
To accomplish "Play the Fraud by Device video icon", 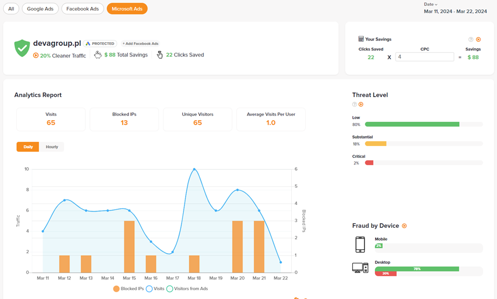I will pyautogui.click(x=404, y=226).
